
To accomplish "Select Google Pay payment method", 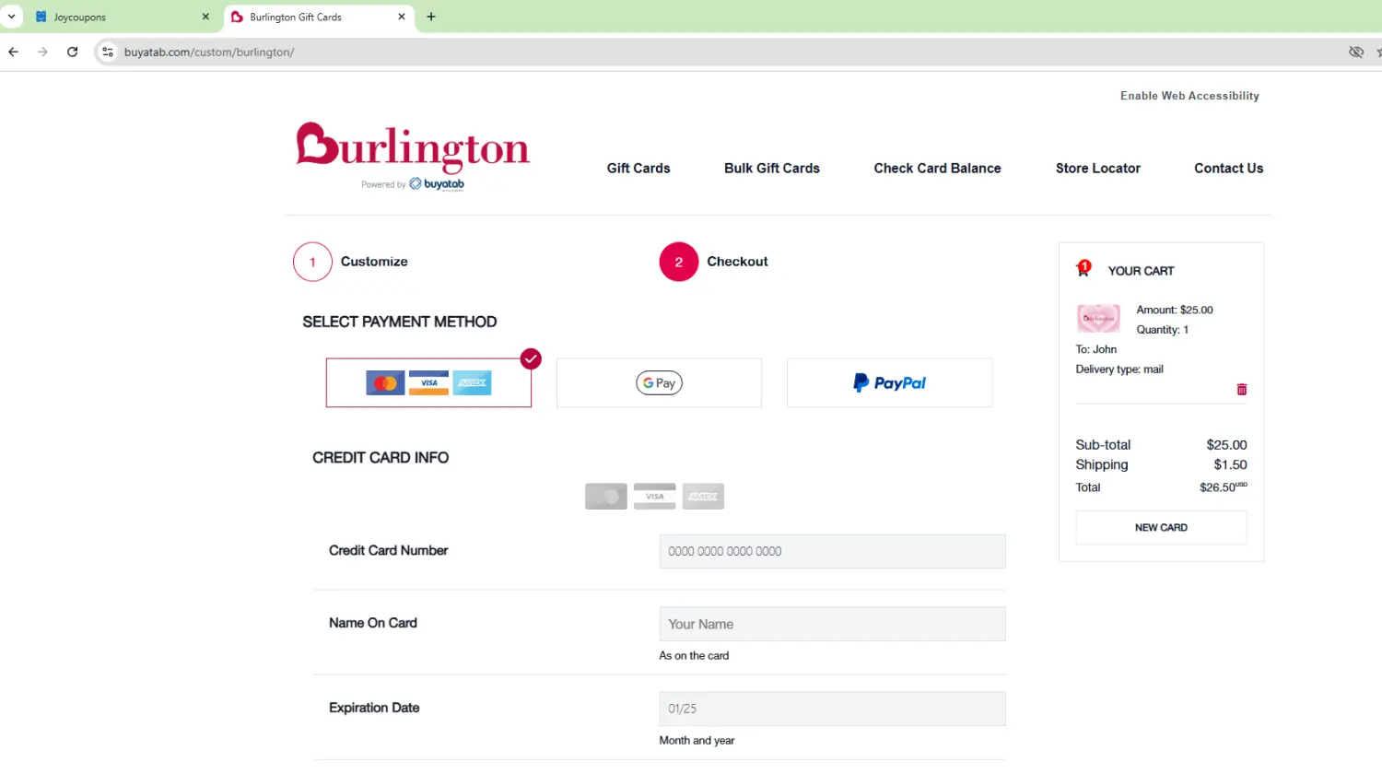I will [x=659, y=382].
